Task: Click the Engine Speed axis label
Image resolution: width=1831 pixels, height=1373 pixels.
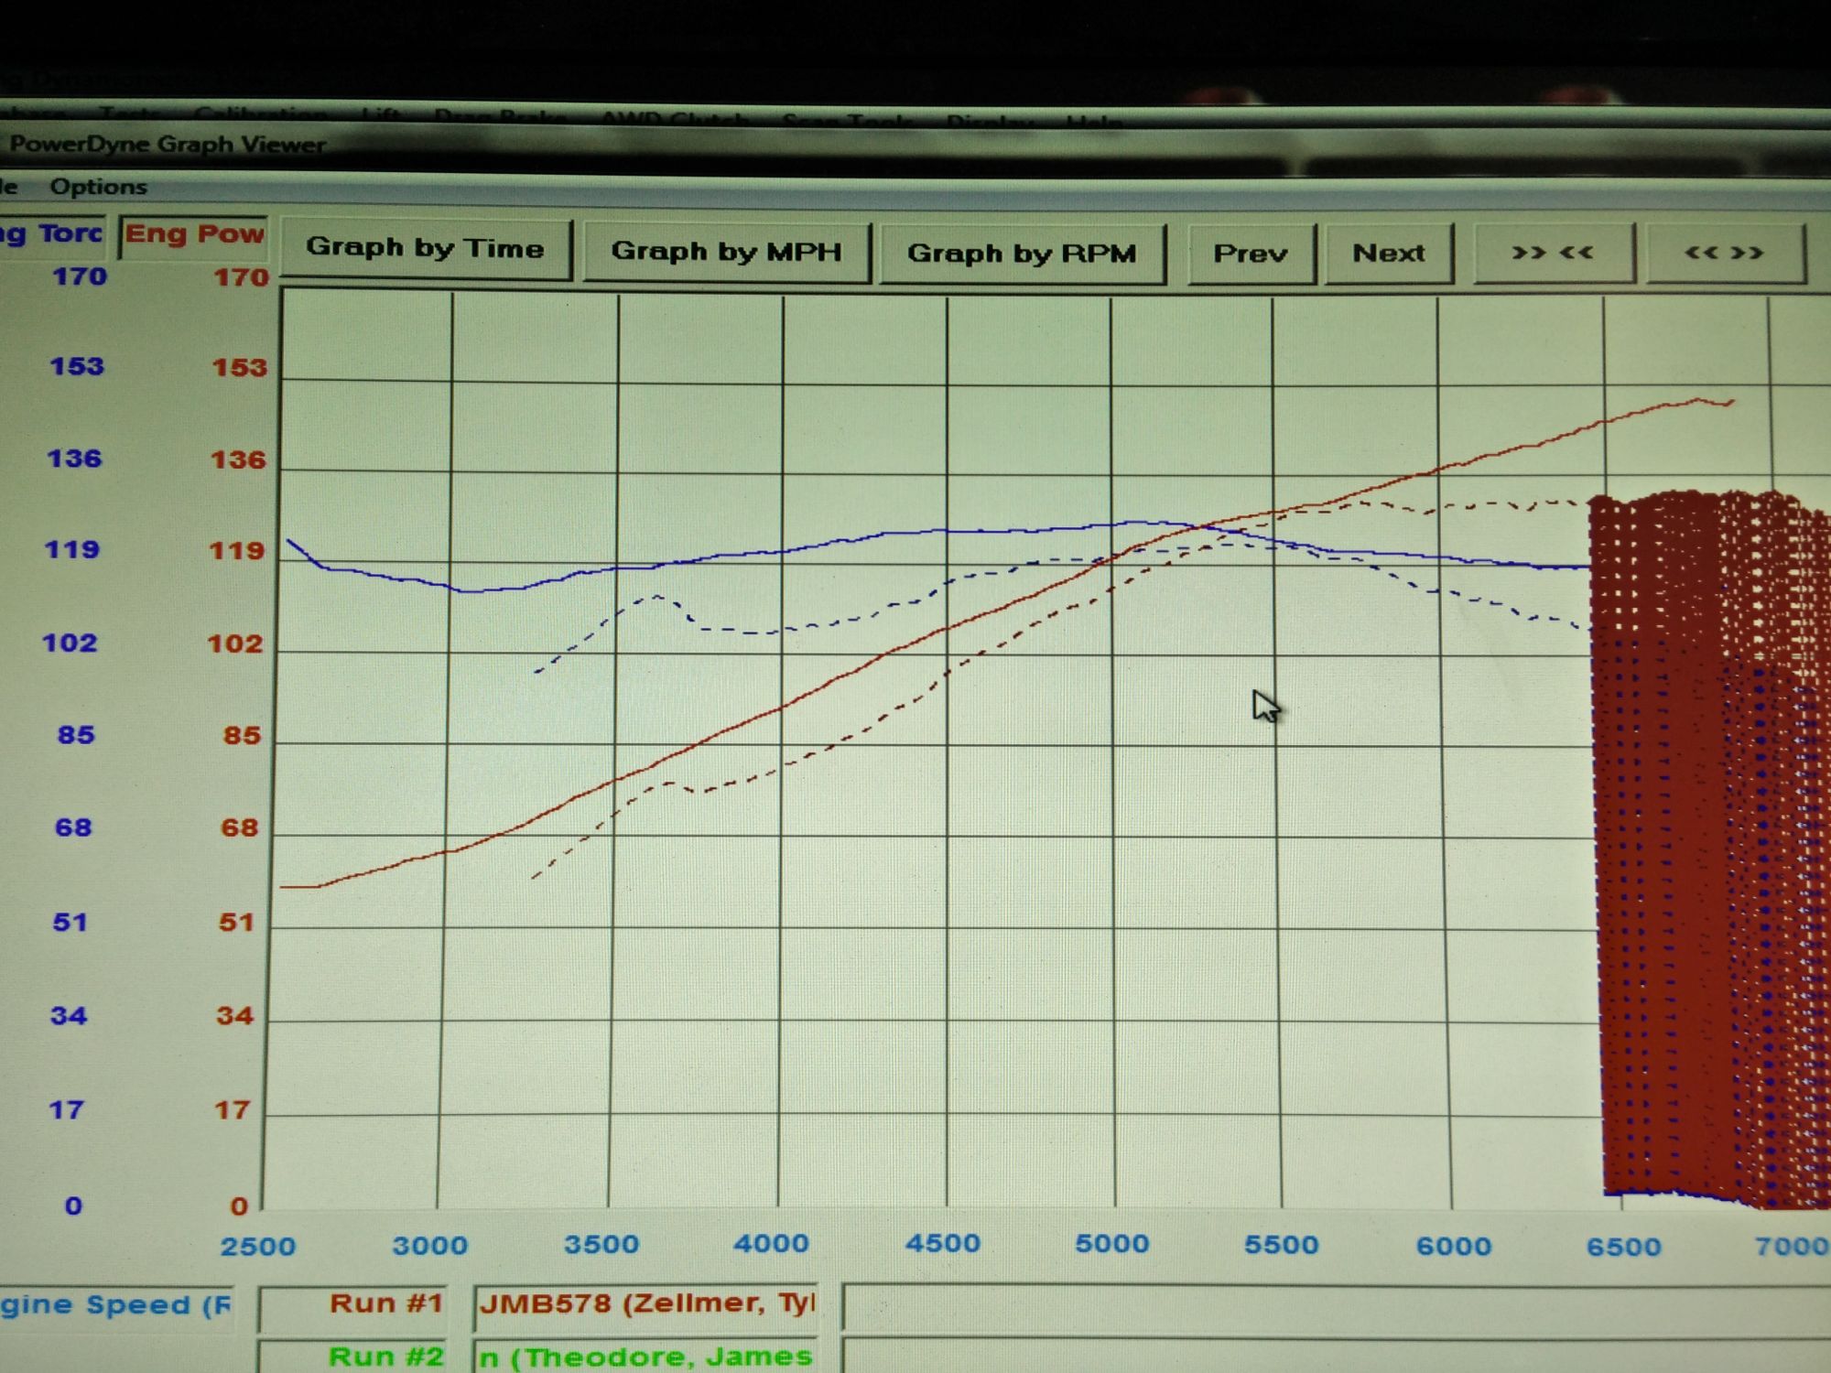Action: click(x=114, y=1305)
